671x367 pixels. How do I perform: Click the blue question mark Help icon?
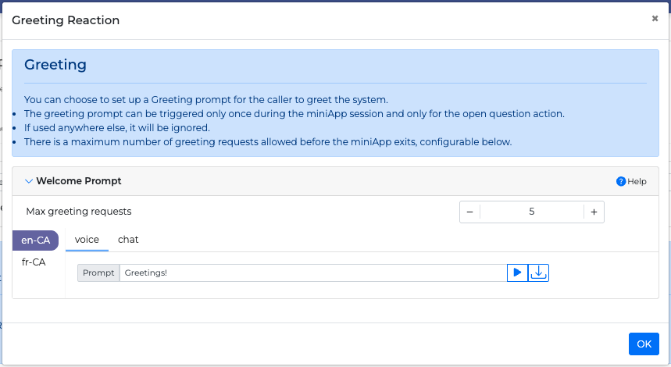(x=621, y=181)
